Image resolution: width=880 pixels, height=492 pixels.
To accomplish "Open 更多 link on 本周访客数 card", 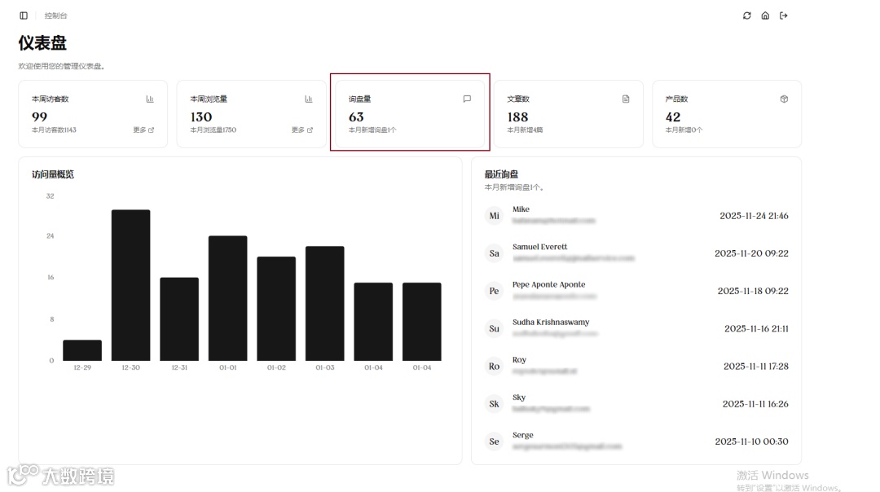I will tap(143, 130).
